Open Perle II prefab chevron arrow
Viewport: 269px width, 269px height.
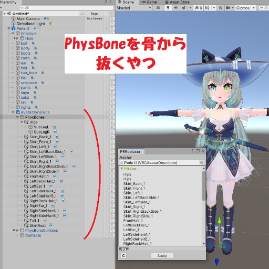[107, 28]
